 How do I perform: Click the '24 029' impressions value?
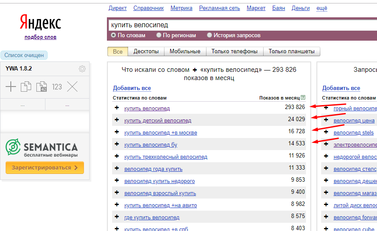296,119
